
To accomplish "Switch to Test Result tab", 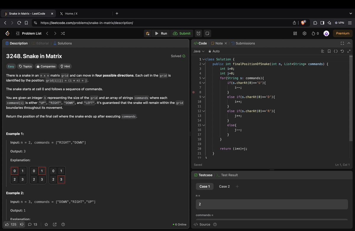I will pyautogui.click(x=227, y=175).
